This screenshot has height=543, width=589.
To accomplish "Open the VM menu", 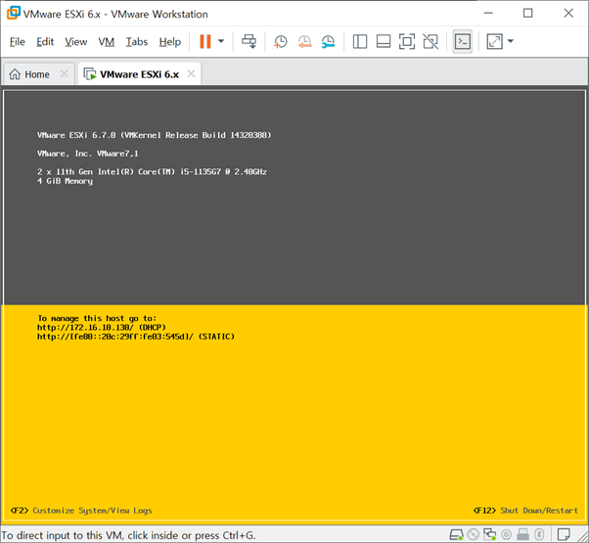I will [x=107, y=42].
